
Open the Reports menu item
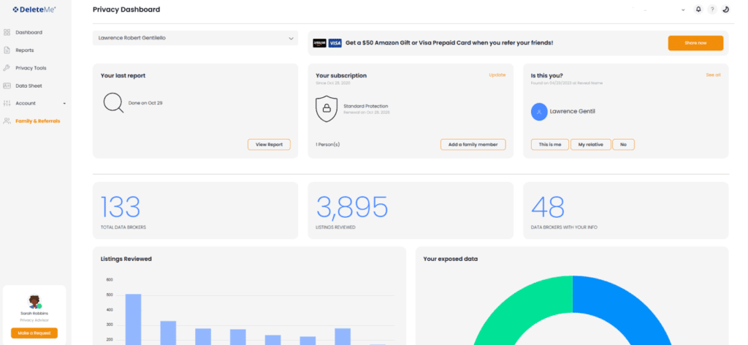point(24,50)
